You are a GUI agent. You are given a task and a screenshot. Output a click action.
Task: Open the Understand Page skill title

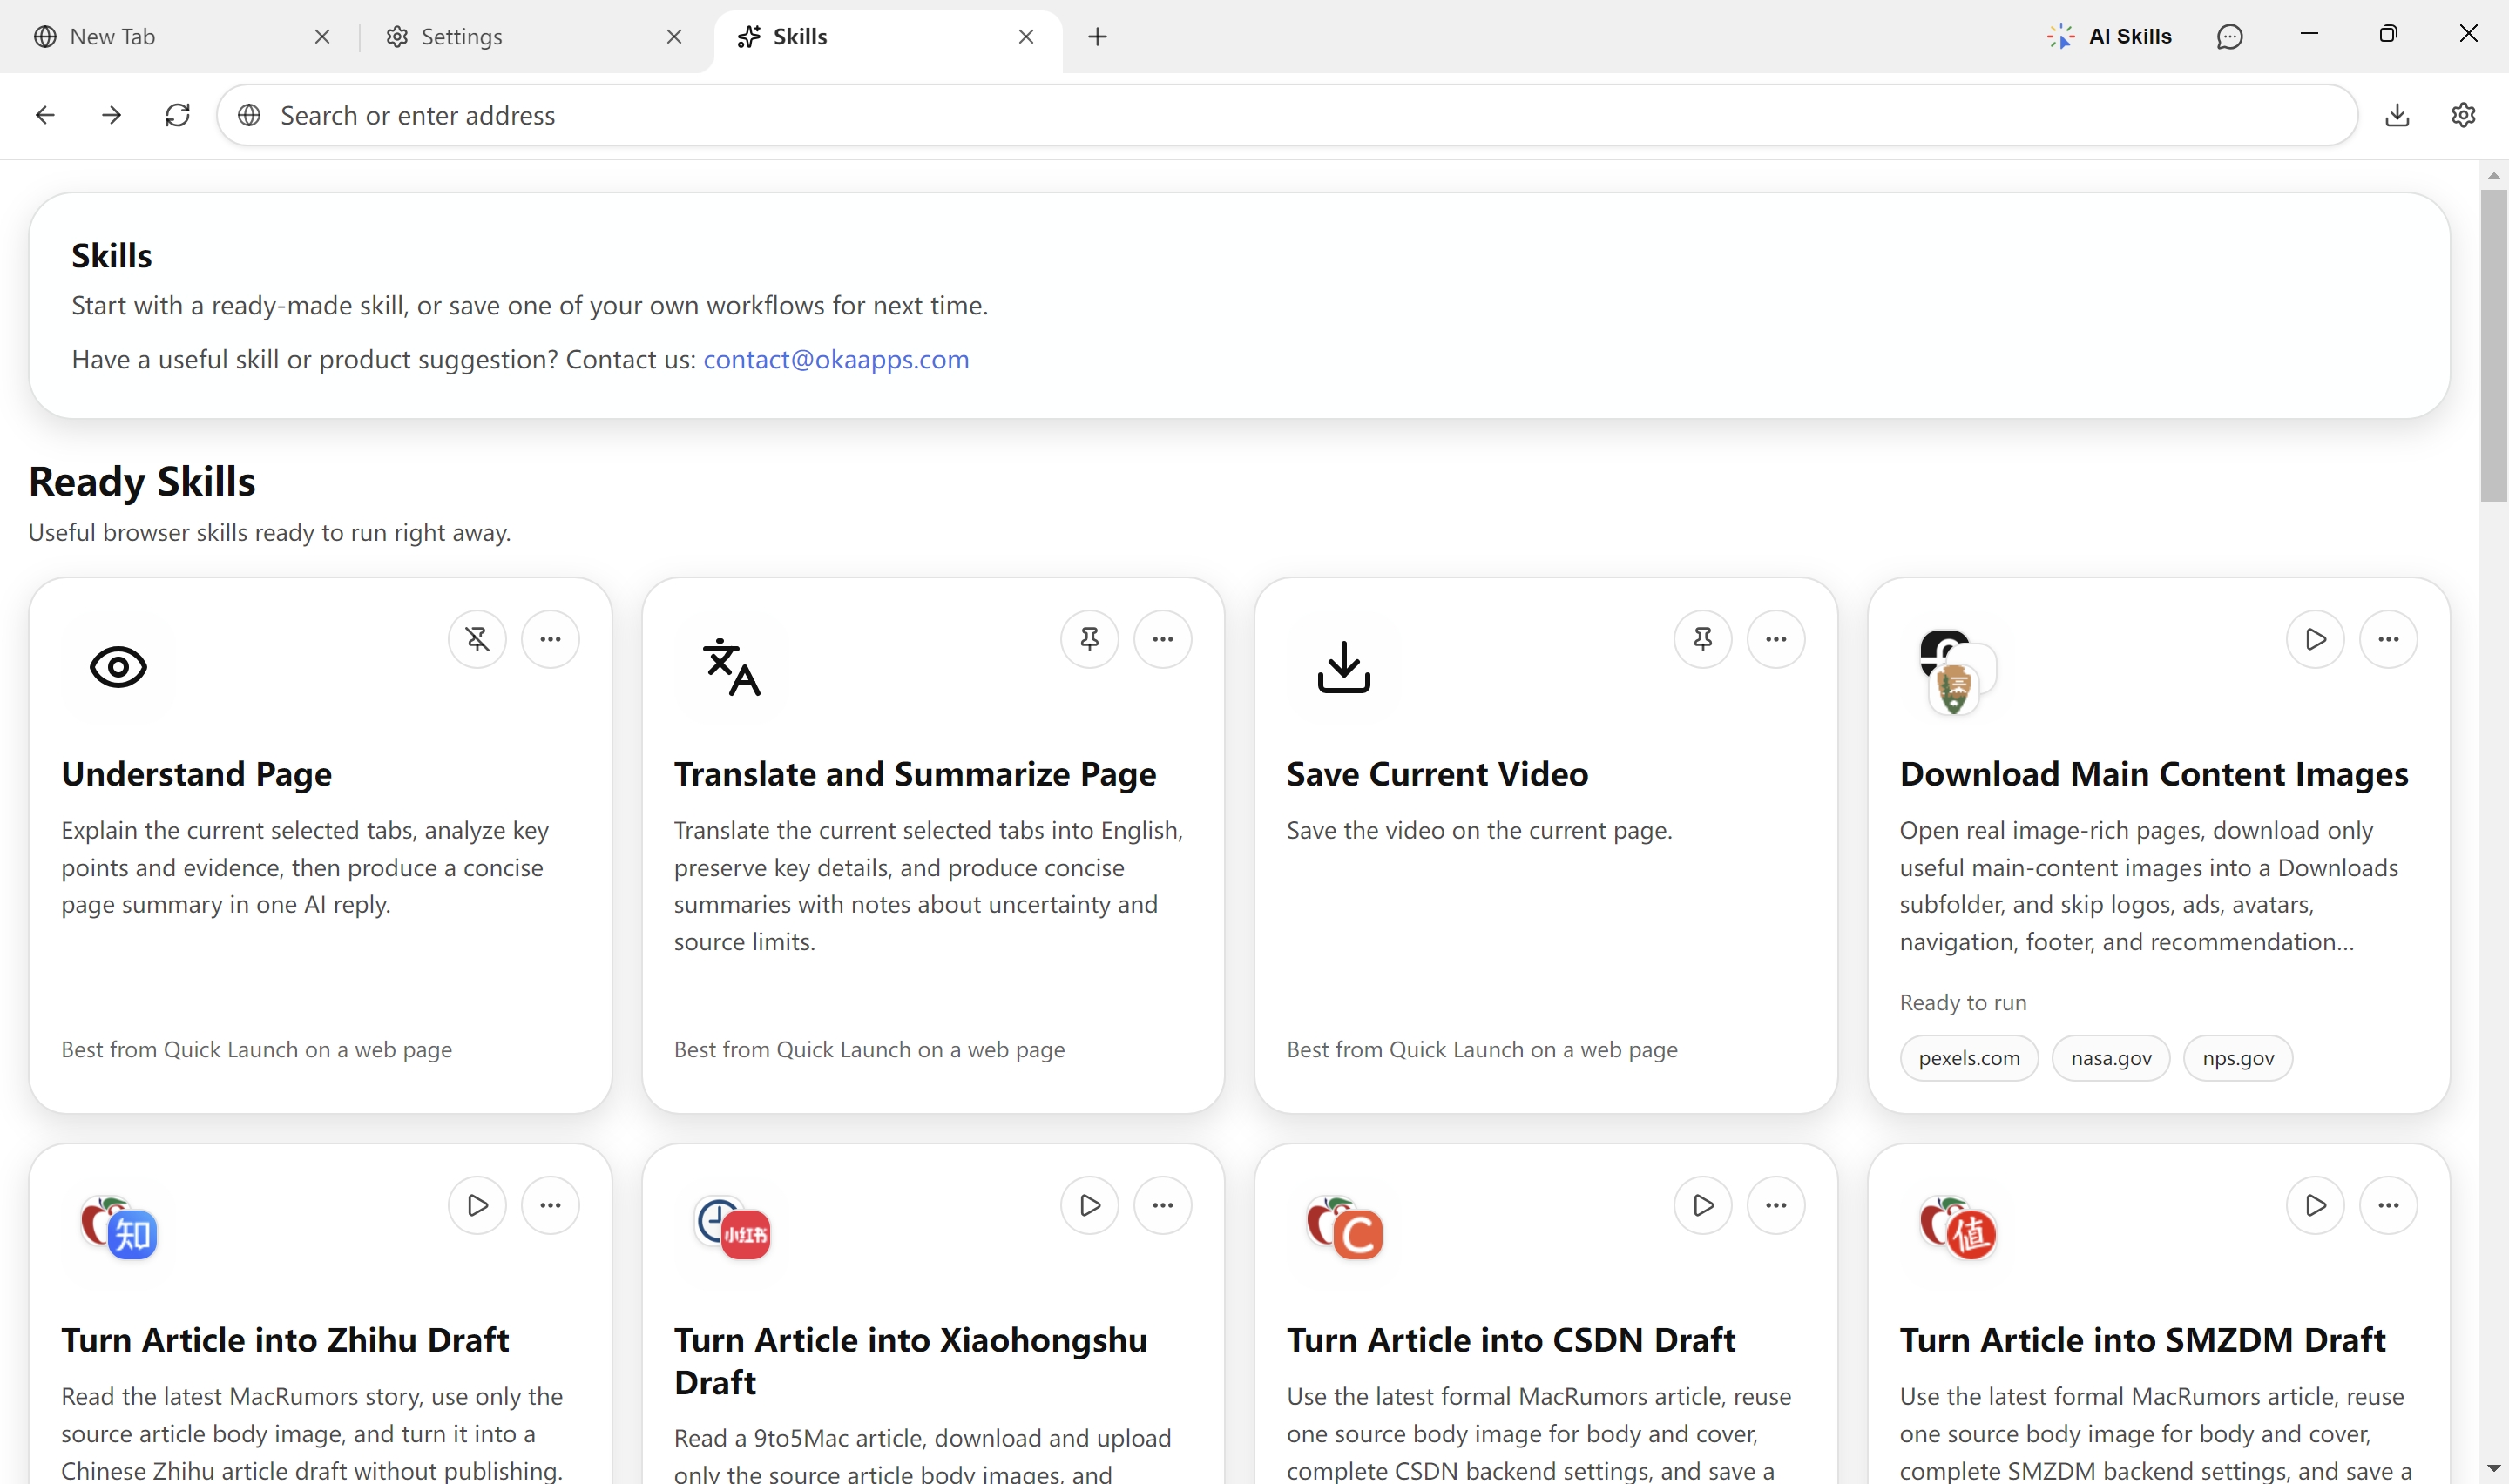[196, 774]
